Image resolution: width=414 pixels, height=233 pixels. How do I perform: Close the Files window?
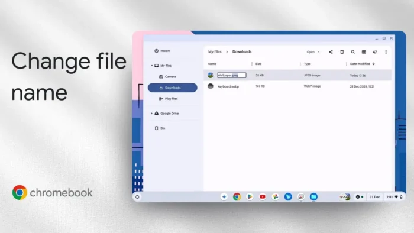pos(392,38)
